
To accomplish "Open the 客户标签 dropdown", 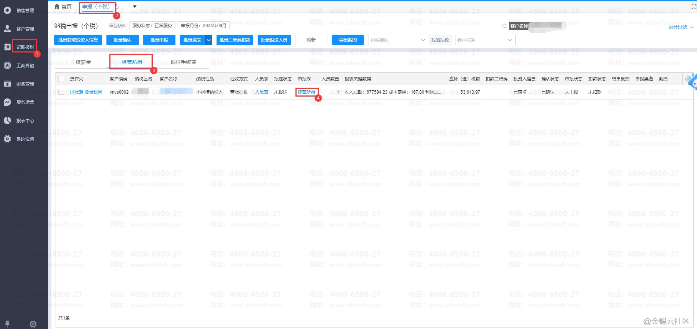I will (x=485, y=40).
